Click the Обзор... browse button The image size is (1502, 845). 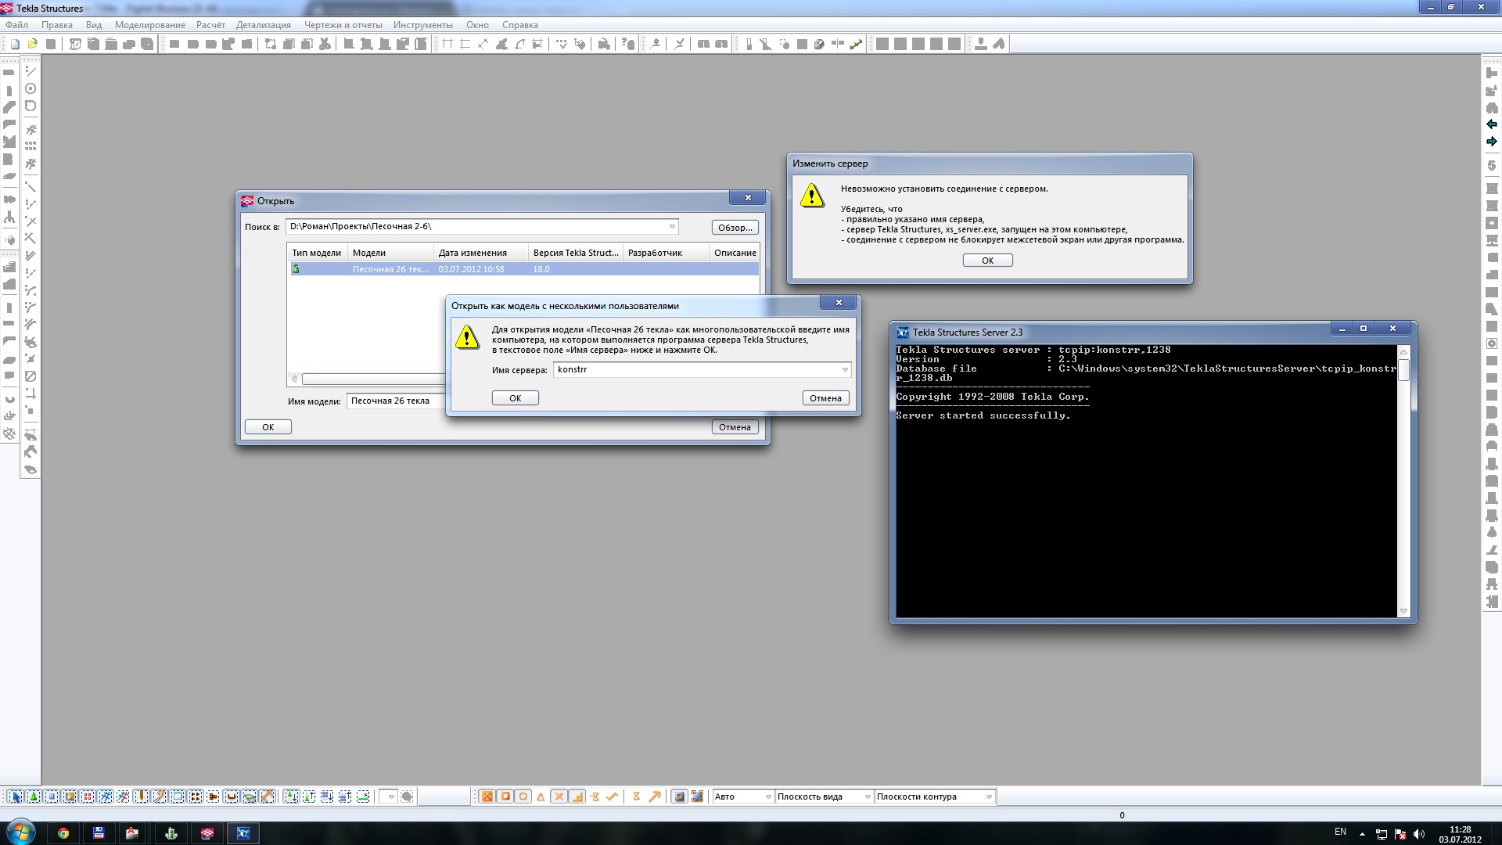tap(735, 228)
